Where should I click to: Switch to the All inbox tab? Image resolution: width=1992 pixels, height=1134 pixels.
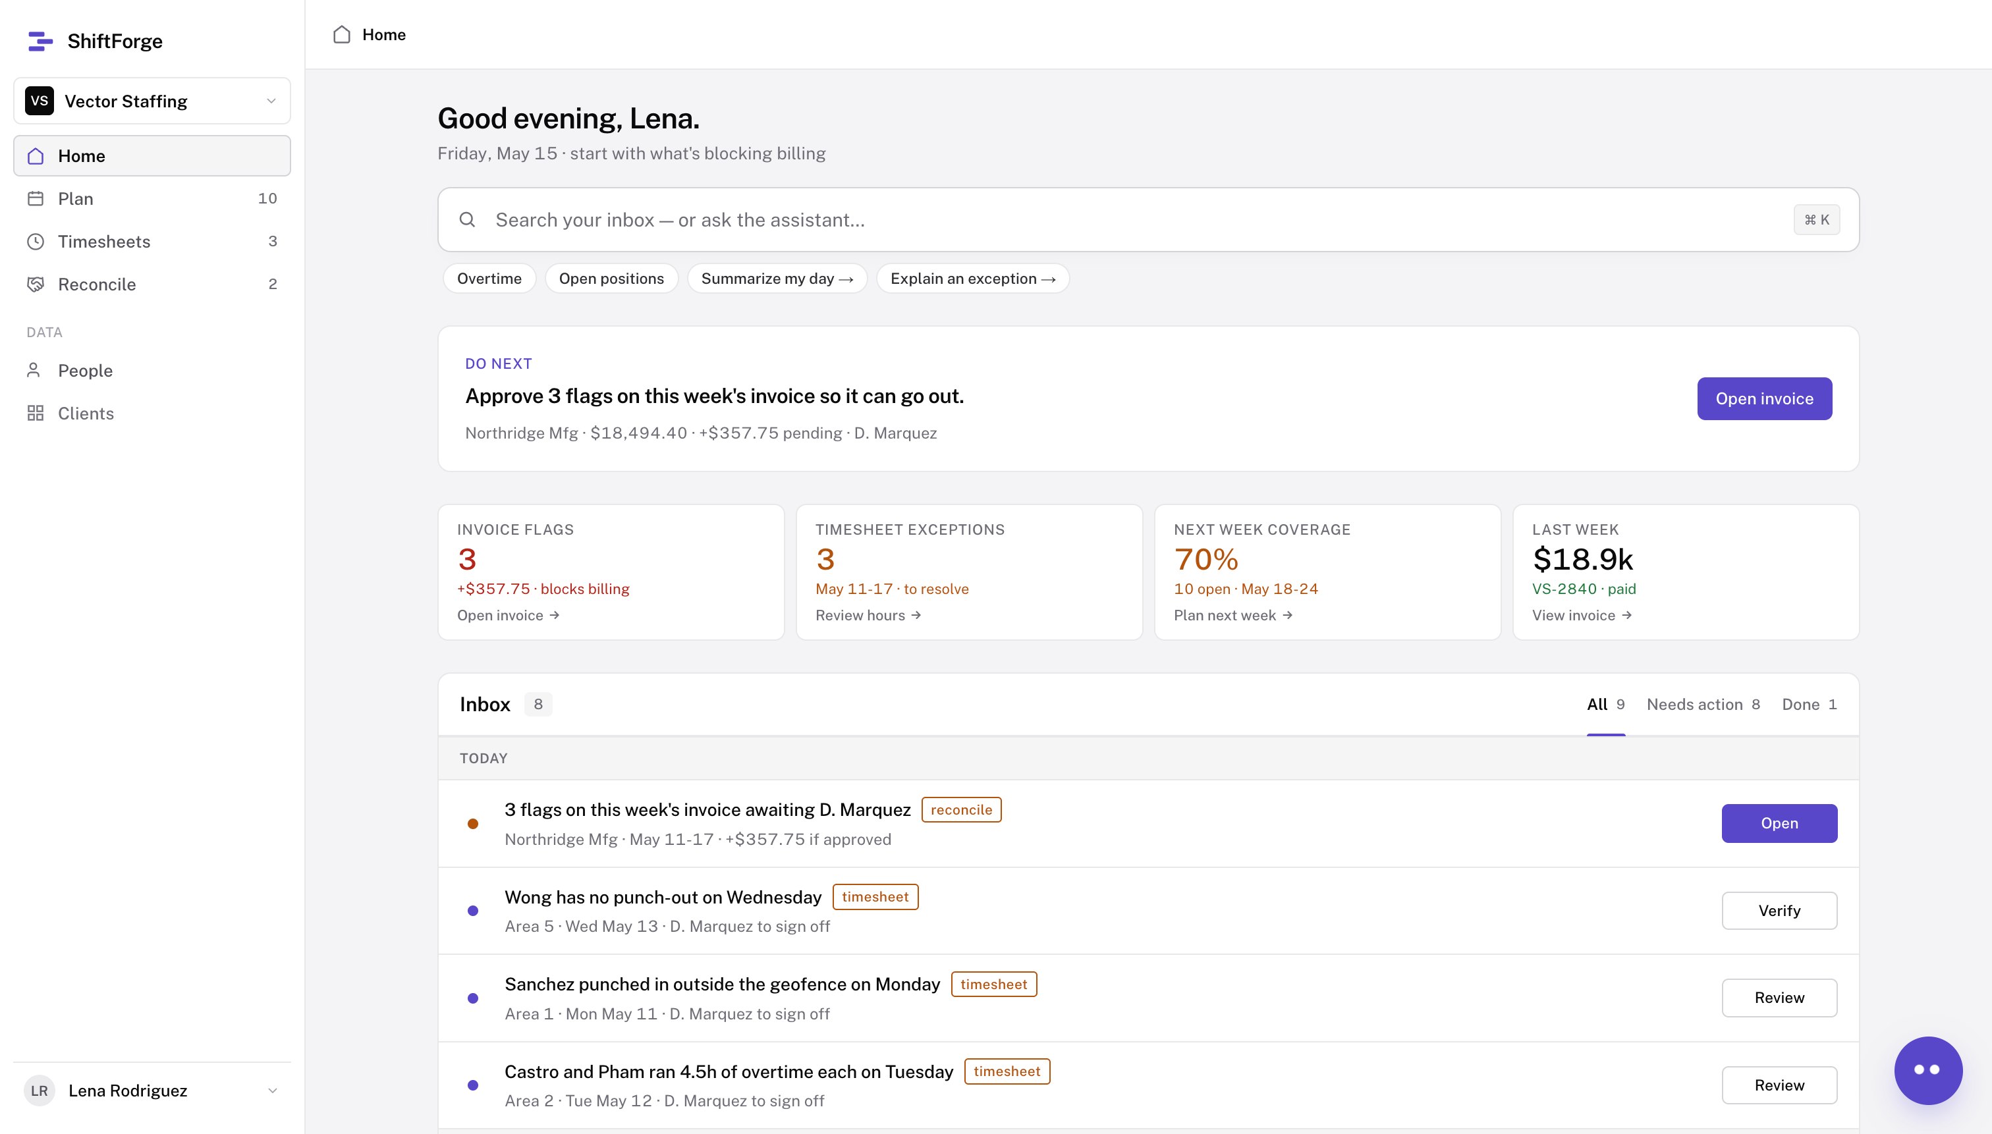pos(1605,704)
